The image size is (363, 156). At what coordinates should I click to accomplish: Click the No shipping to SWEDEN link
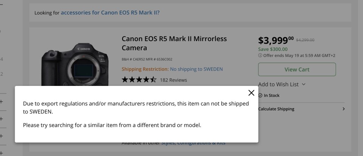(196, 69)
